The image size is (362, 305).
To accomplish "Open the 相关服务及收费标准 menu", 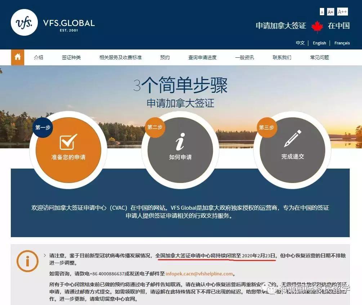I will click(x=120, y=57).
